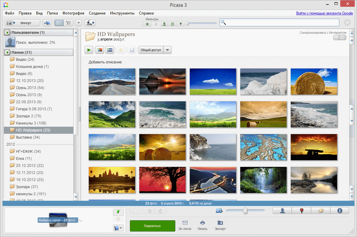Screen dimensions: 357x237
Task: Select the Зоопарк 2 (75) folder
Action: pos(28,116)
